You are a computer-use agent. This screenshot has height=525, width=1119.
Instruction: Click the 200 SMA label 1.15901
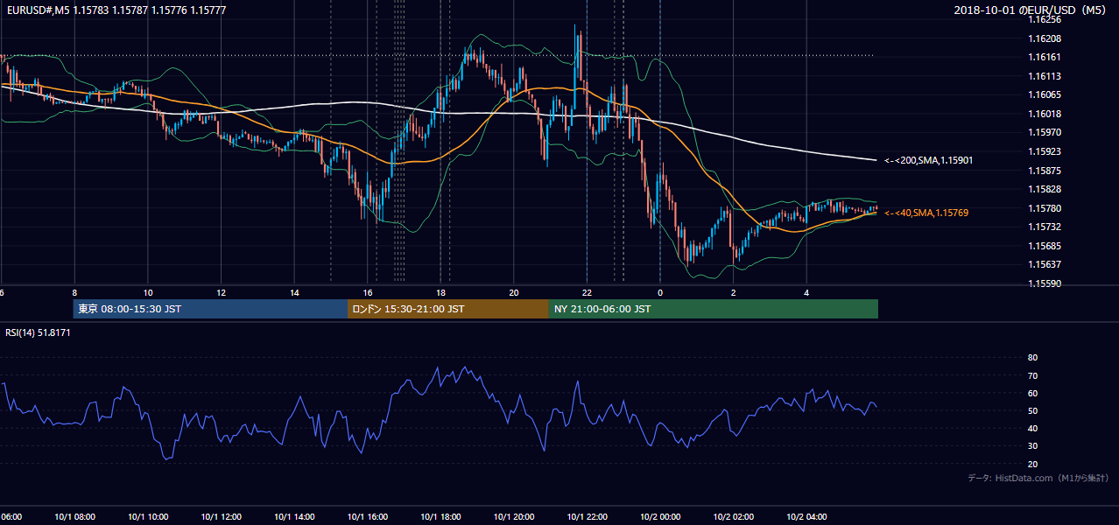point(928,160)
